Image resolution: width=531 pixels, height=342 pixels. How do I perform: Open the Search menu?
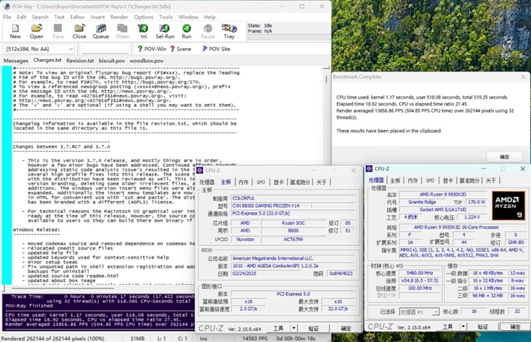click(x=40, y=17)
